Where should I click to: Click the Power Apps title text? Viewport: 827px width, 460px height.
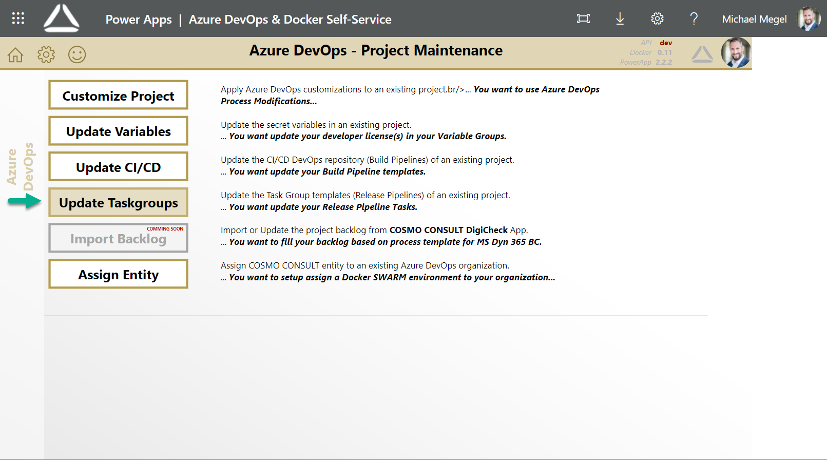[139, 20]
